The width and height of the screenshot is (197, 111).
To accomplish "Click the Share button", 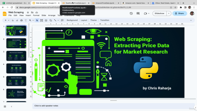I will coord(180,13).
